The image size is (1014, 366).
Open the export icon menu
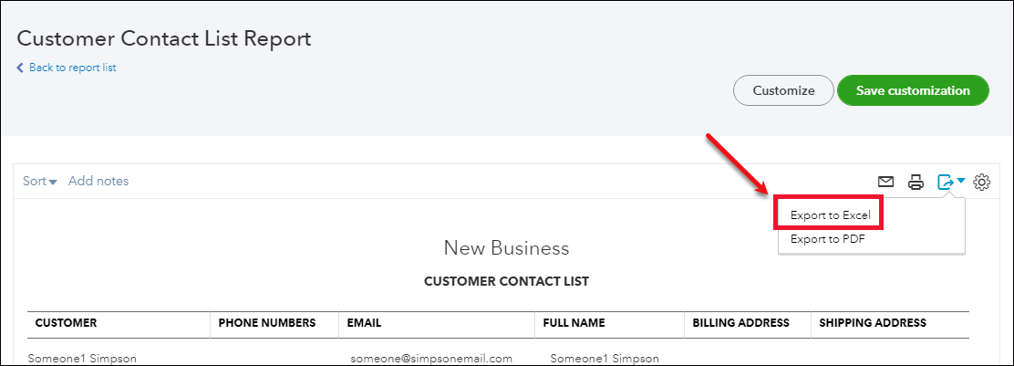point(946,182)
